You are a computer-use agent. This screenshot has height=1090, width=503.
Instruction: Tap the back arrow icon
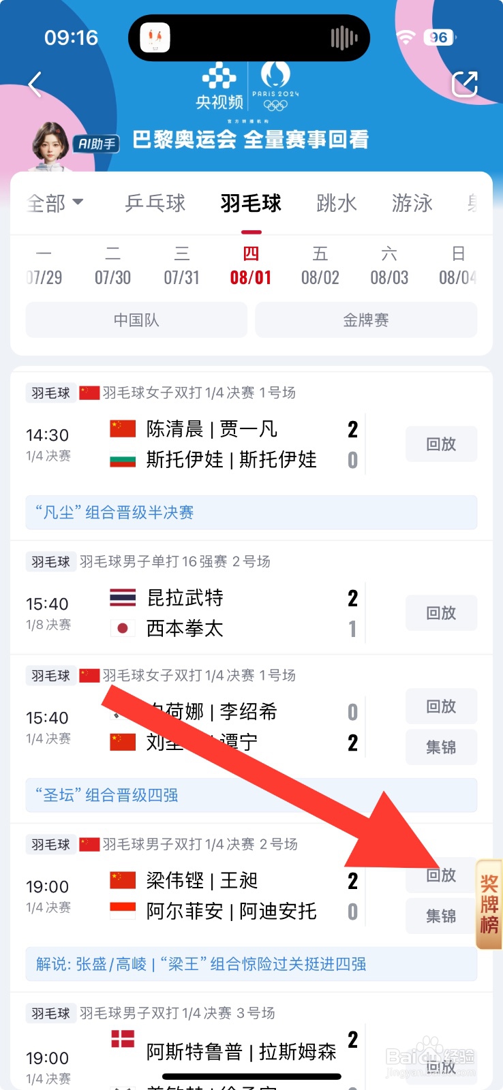point(35,84)
